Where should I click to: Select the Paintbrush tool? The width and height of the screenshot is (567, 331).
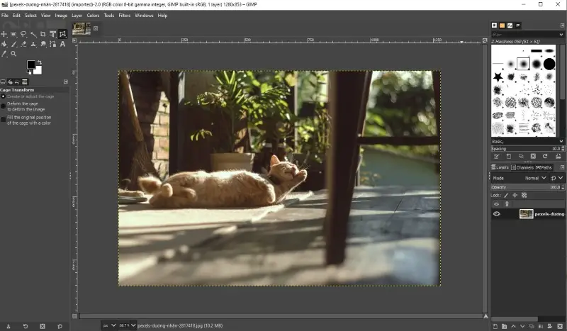click(x=13, y=44)
